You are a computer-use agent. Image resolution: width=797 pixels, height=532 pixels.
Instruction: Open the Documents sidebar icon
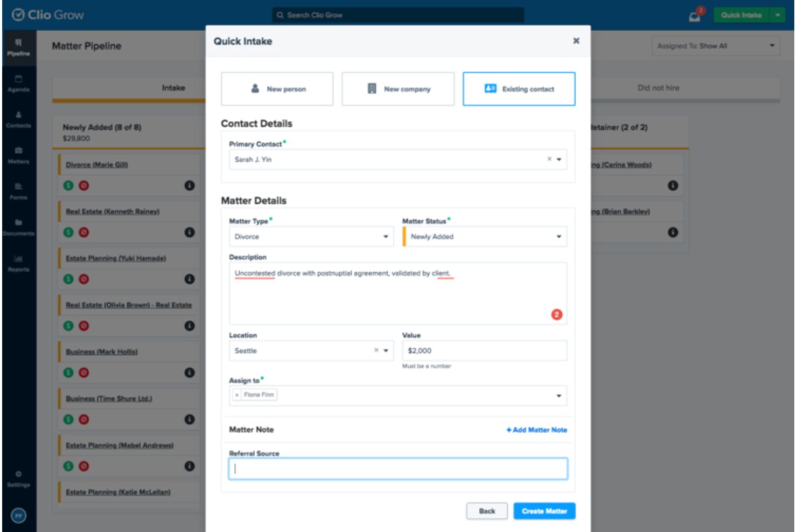[18, 227]
